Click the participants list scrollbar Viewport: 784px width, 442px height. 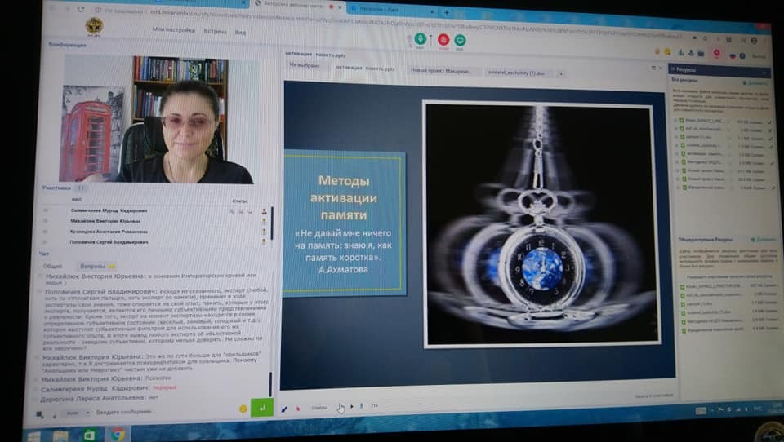pyautogui.click(x=272, y=223)
